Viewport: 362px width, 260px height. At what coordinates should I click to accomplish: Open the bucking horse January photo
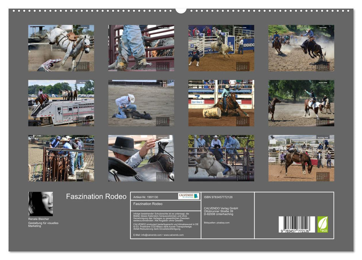click(62, 48)
